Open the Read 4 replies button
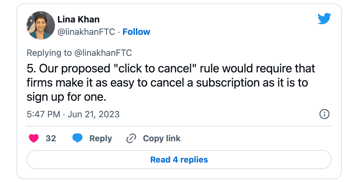Viewport: 357px width, 182px height. click(179, 160)
